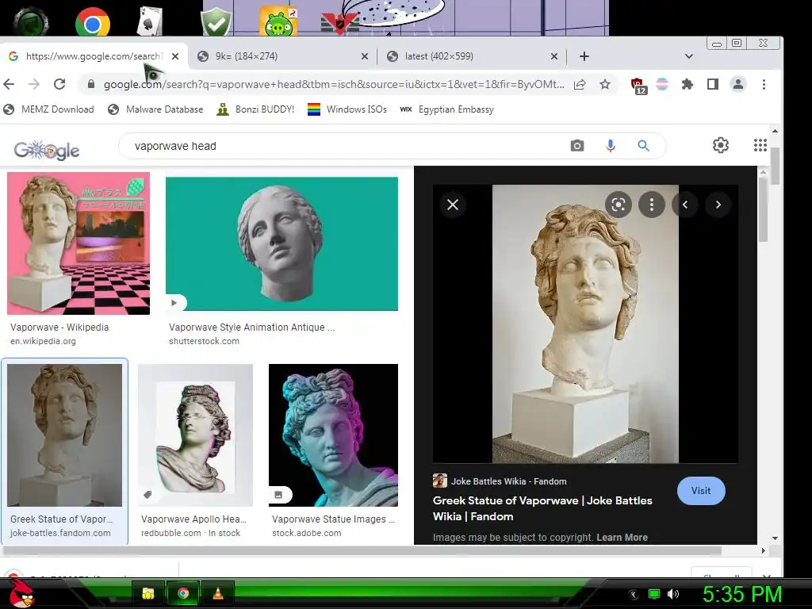Search inside image with Lens icon
The height and width of the screenshot is (609, 812).
click(619, 205)
